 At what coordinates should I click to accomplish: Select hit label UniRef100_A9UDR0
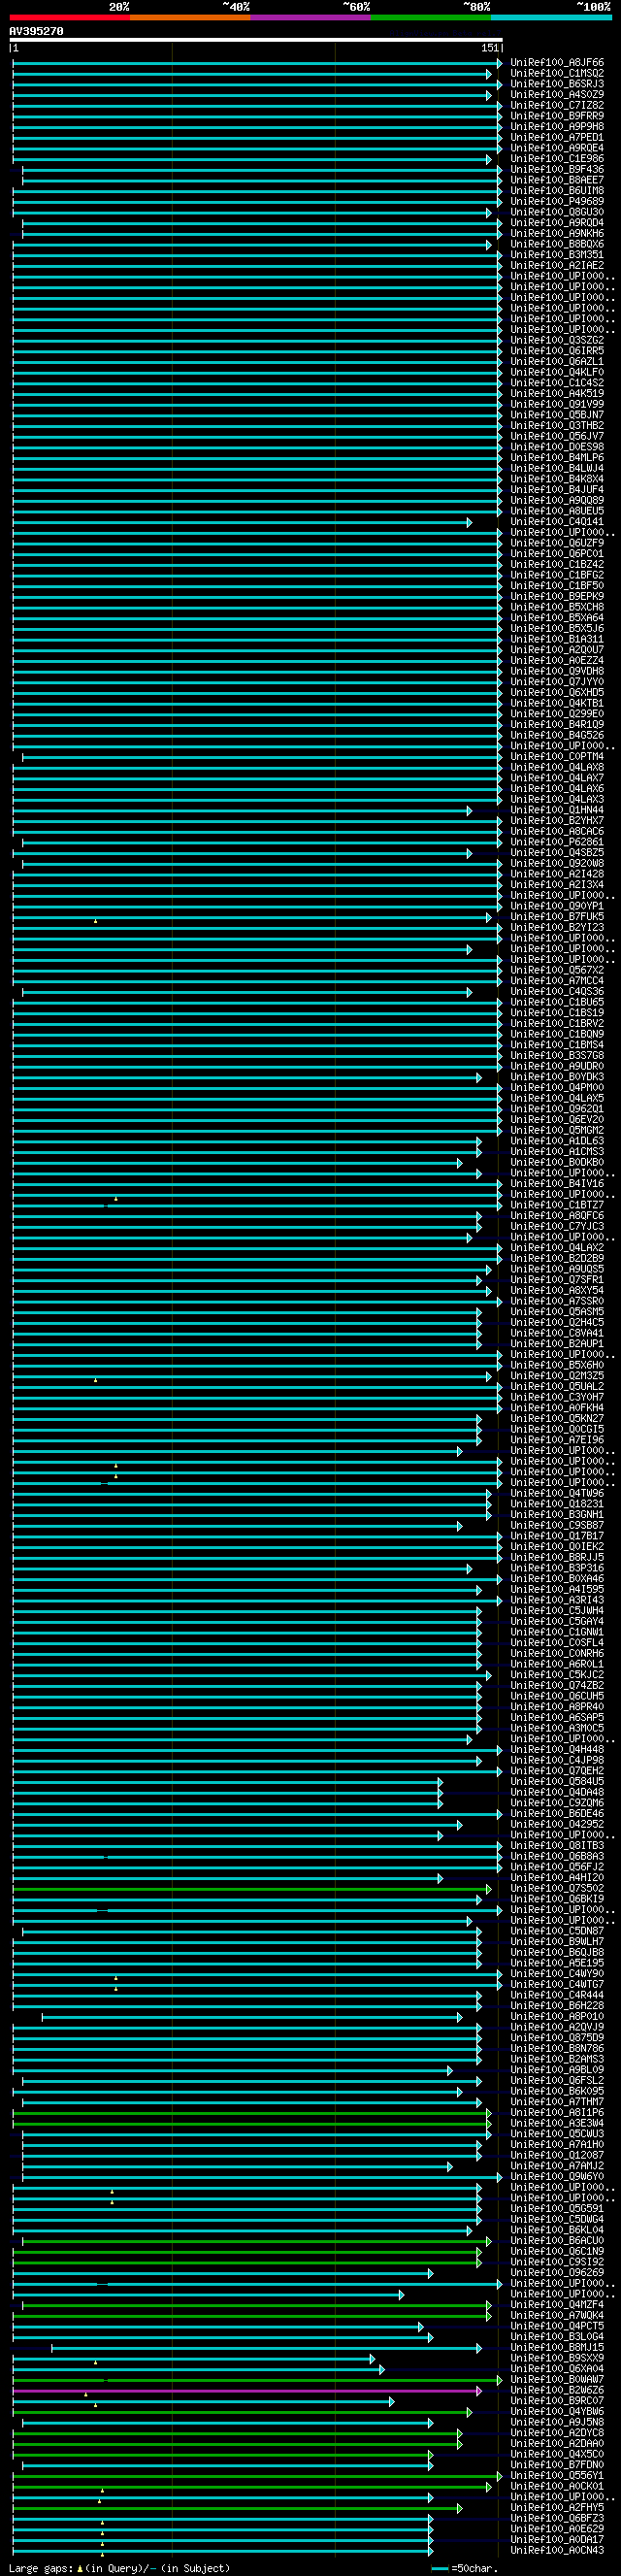pos(557,1065)
